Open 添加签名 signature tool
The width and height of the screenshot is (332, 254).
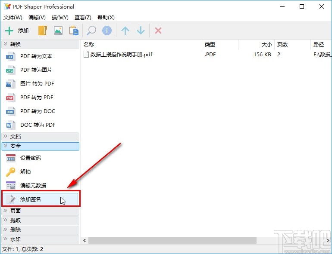coord(40,199)
